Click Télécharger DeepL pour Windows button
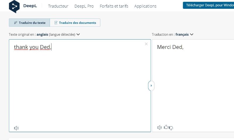Viewport: 234px width, 140px height. tap(209, 5)
